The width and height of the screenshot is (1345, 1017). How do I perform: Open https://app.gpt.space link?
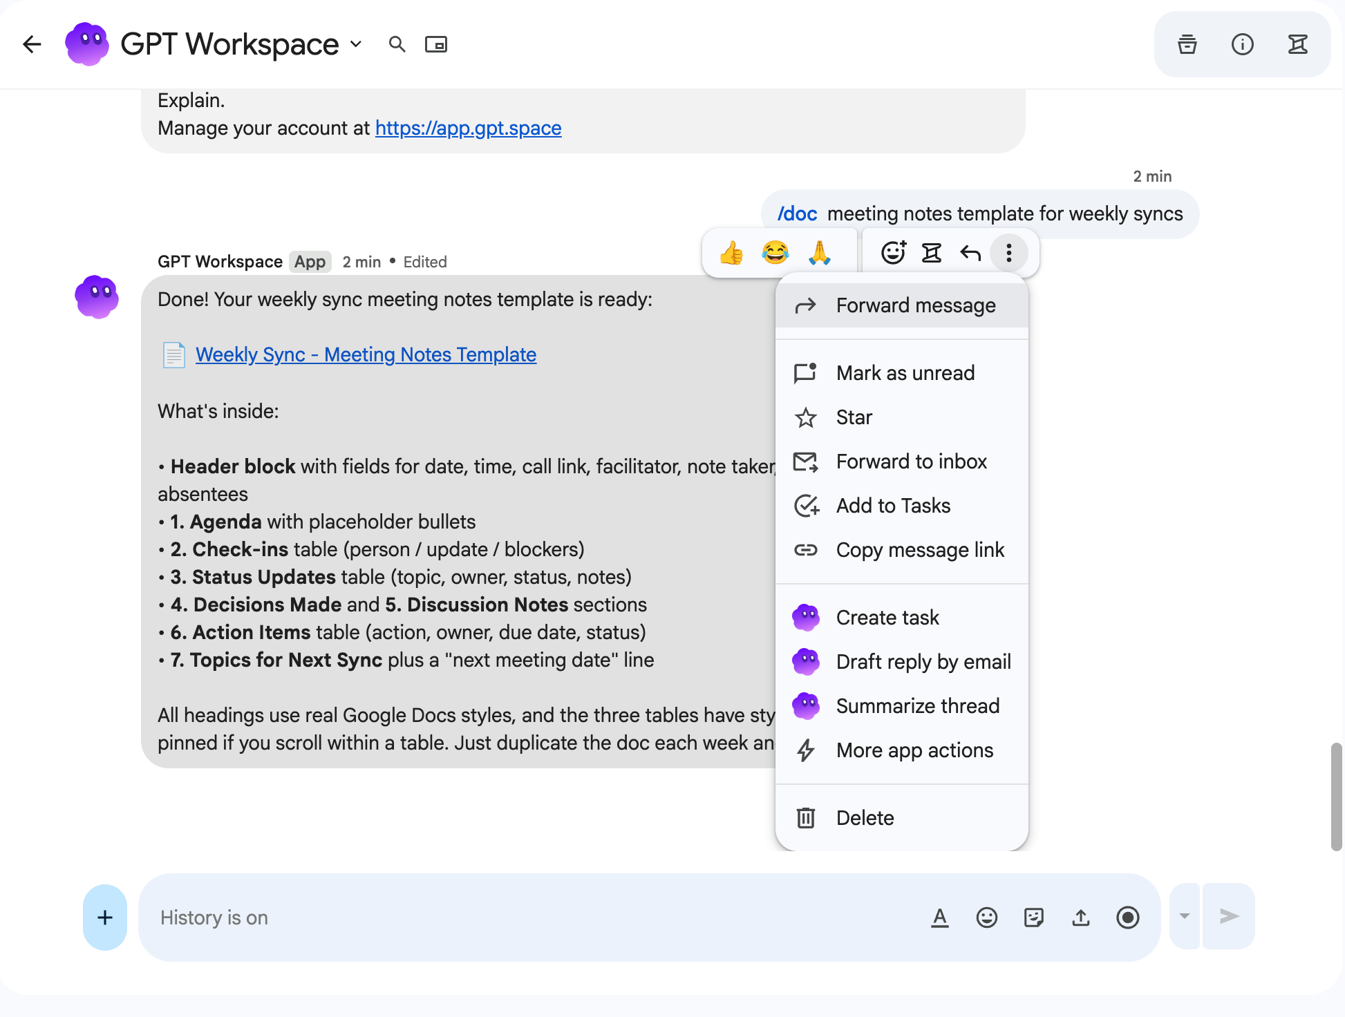(x=468, y=128)
